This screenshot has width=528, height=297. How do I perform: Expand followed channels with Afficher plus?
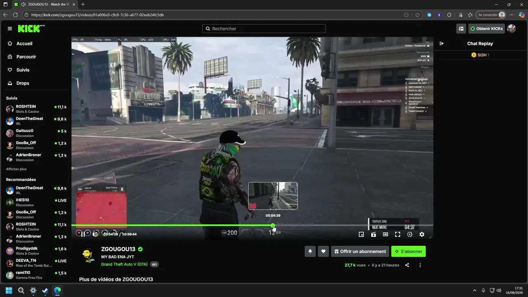16,169
